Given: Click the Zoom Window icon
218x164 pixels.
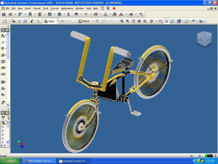Looking at the screenshot, I should [x=128, y=21].
